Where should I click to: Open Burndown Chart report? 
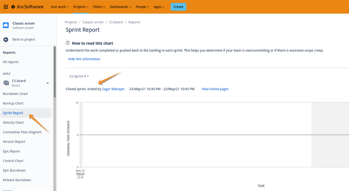(15, 94)
